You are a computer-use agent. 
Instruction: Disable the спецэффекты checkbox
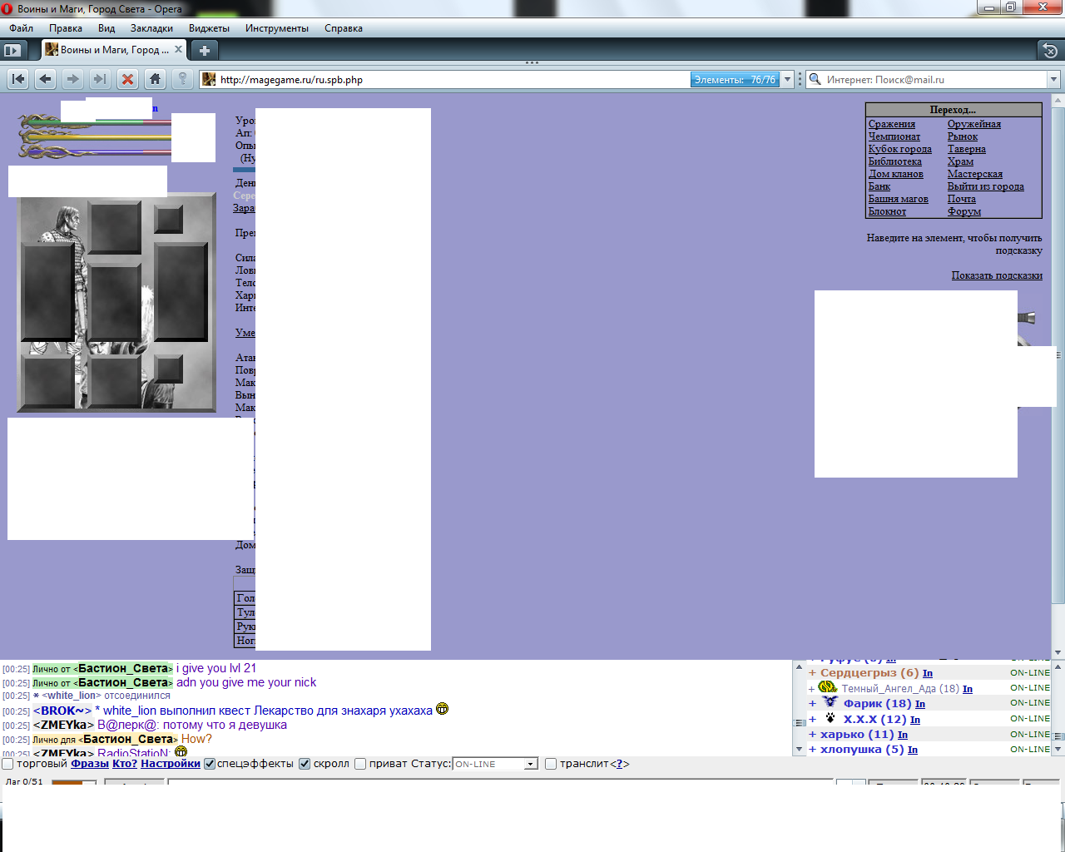point(210,764)
